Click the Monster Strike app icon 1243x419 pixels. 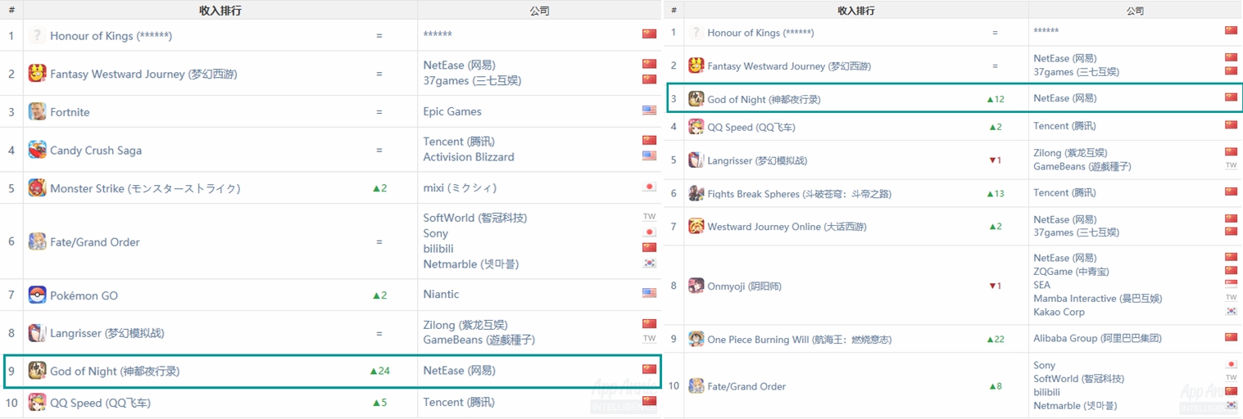[37, 188]
